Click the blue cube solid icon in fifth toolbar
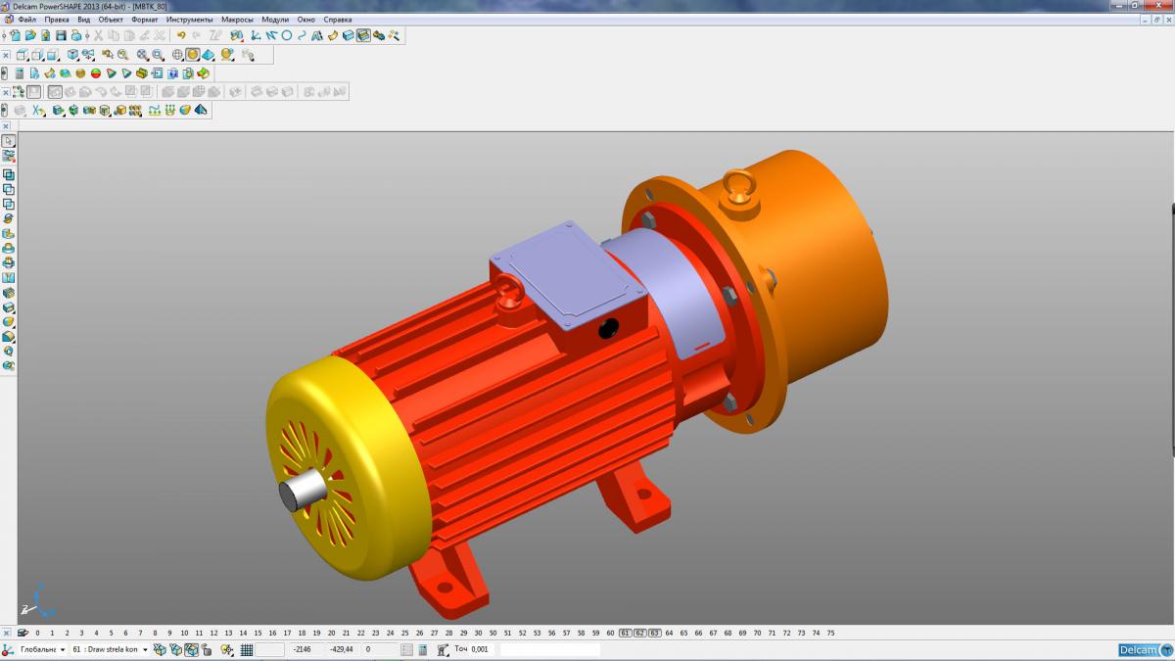Screen dimensions: 1175x661 pyautogui.click(x=58, y=111)
